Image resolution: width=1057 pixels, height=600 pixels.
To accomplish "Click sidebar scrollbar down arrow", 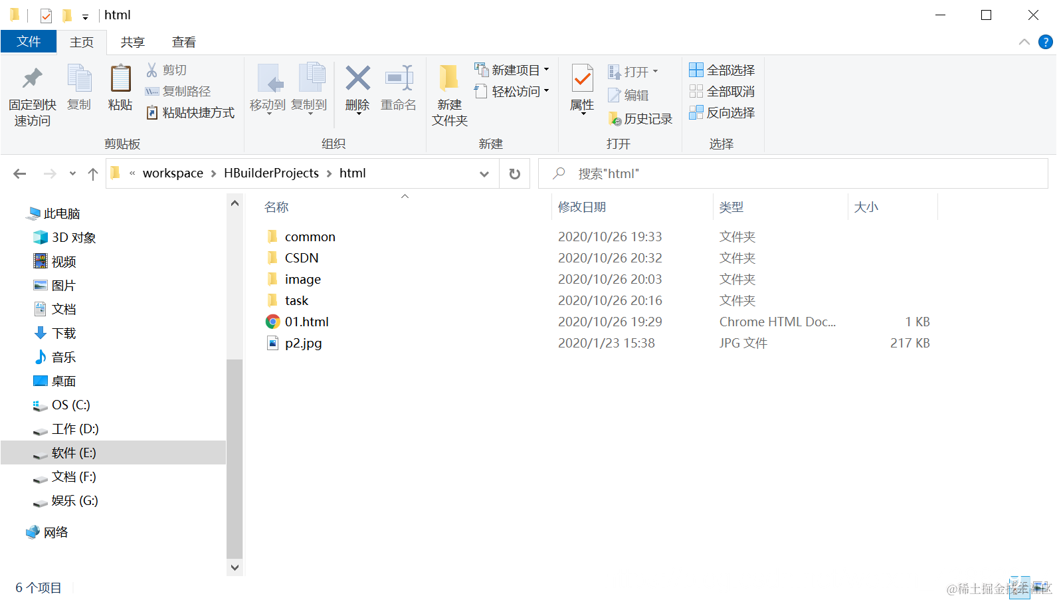I will click(x=235, y=567).
